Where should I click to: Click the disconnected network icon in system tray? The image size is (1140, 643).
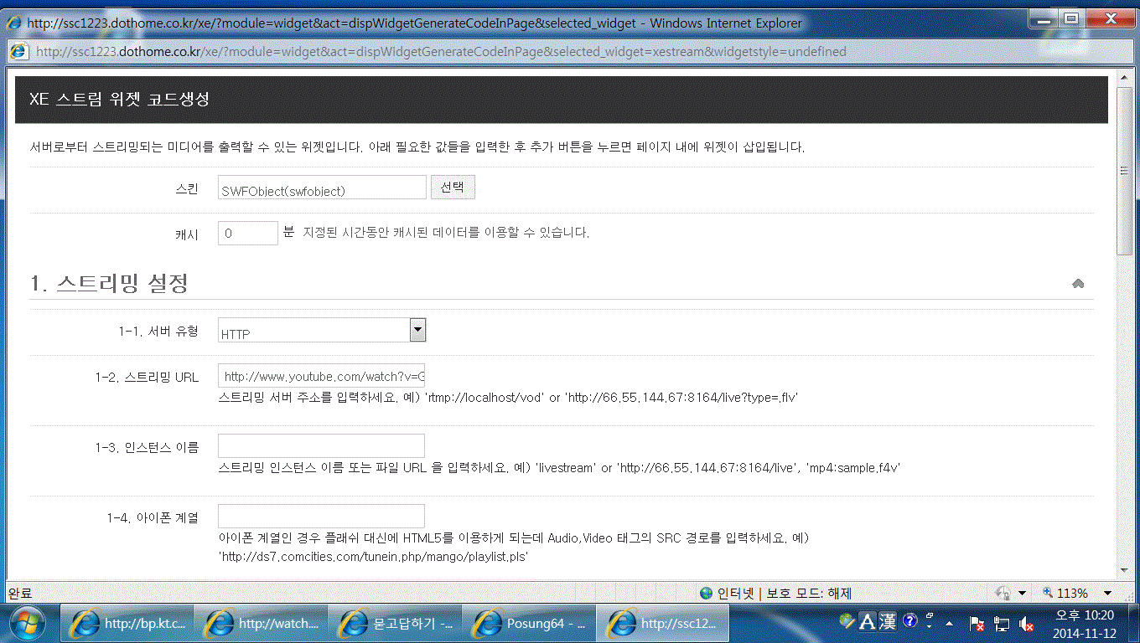point(1001,624)
